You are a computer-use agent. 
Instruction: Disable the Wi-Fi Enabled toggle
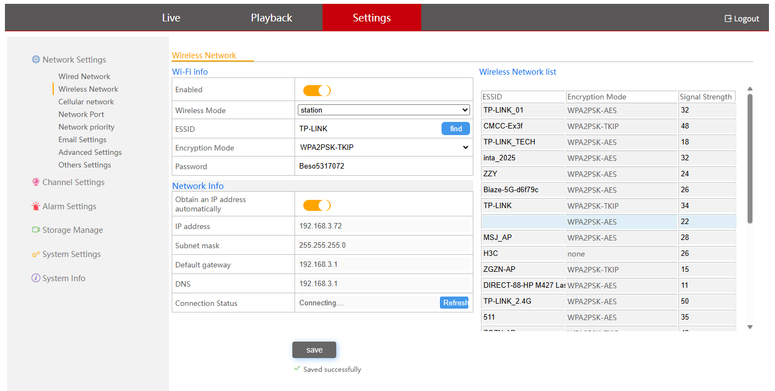click(316, 91)
